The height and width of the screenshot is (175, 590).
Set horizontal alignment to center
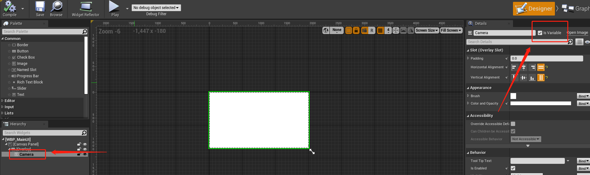point(524,67)
